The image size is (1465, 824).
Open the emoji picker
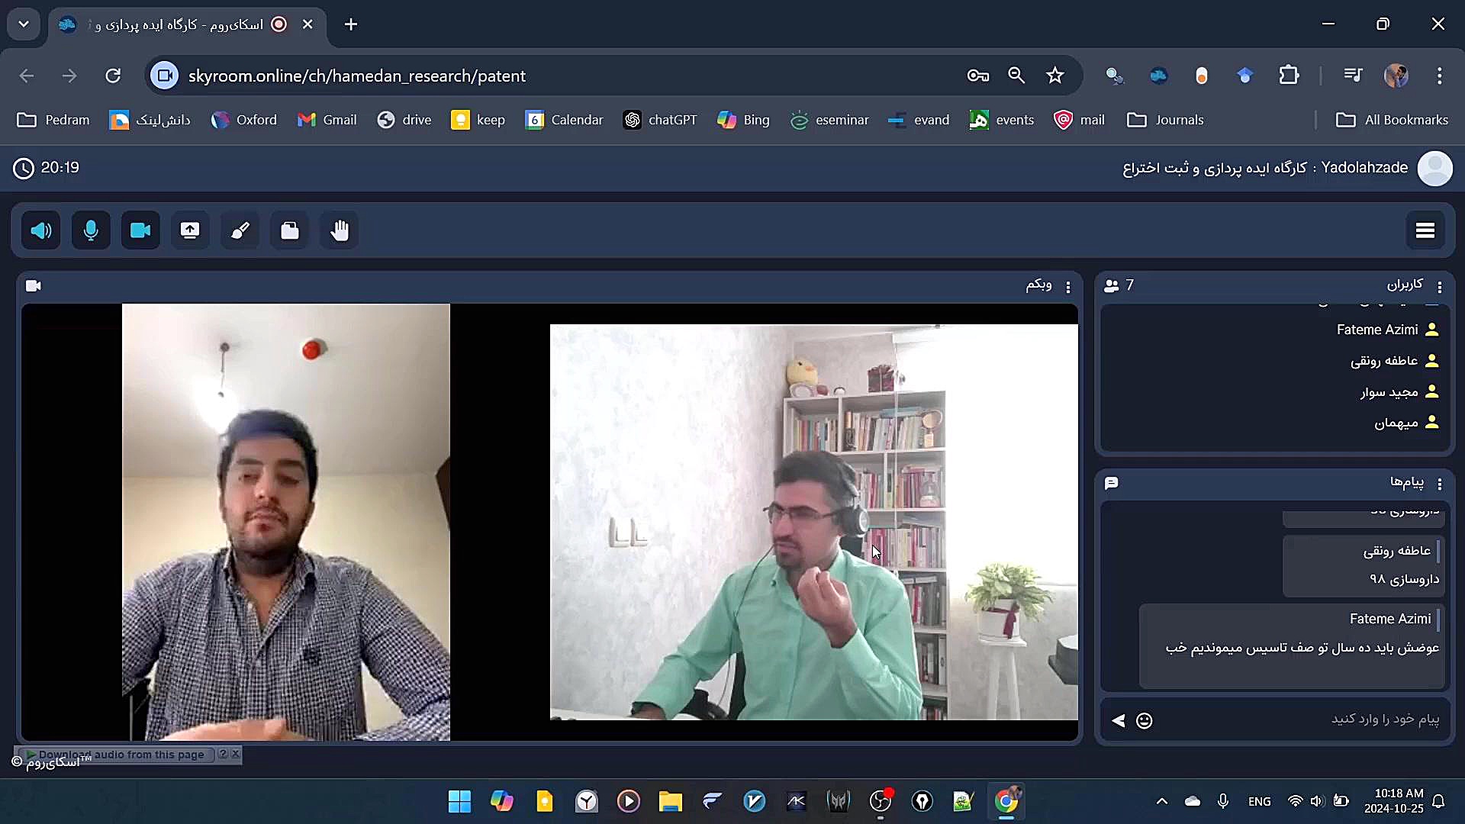1144,720
